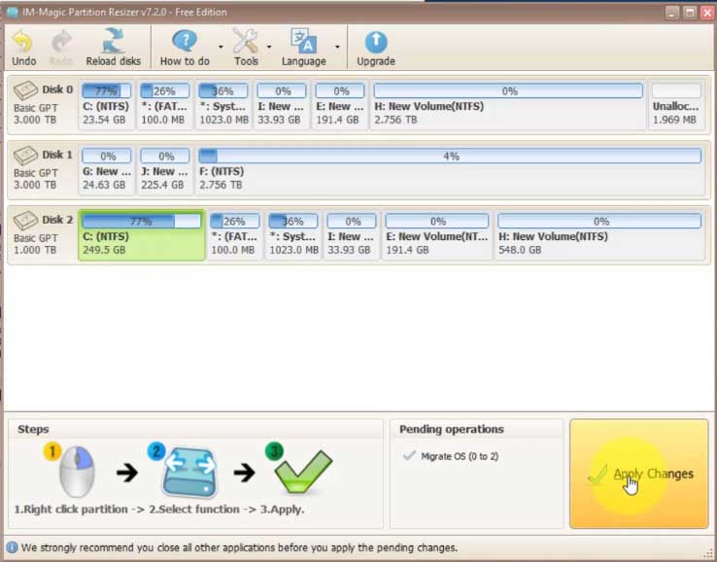The height and width of the screenshot is (562, 717).
Task: Select Disk 2 FAT 100.0 MB partition
Action: 234,235
